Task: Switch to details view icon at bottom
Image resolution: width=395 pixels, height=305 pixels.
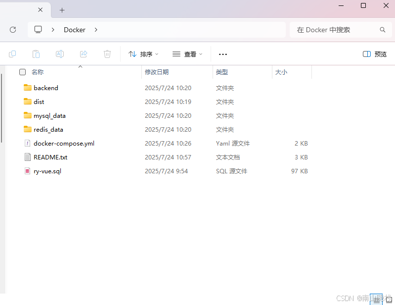Action: pos(376,300)
